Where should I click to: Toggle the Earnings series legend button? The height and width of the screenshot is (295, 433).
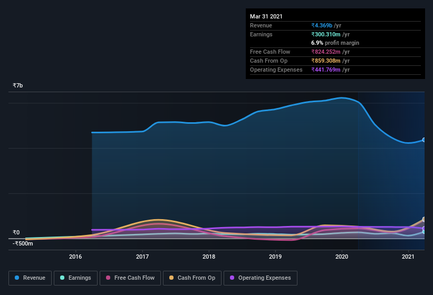click(75, 278)
